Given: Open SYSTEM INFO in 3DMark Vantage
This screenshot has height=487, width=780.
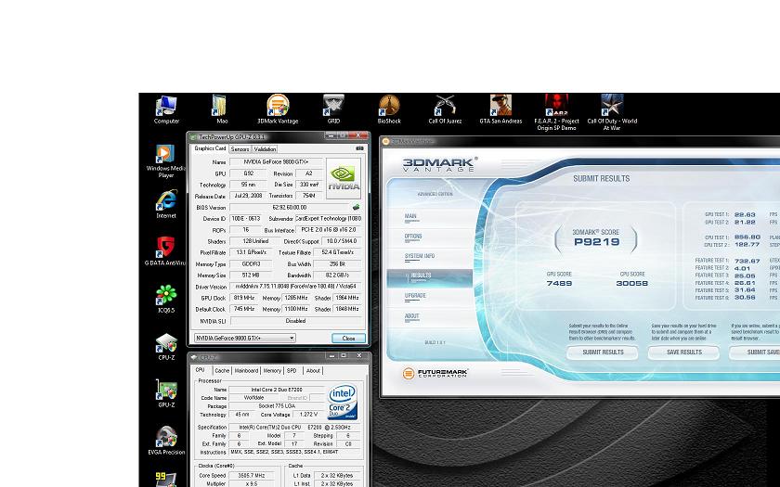Looking at the screenshot, I should click(x=420, y=256).
